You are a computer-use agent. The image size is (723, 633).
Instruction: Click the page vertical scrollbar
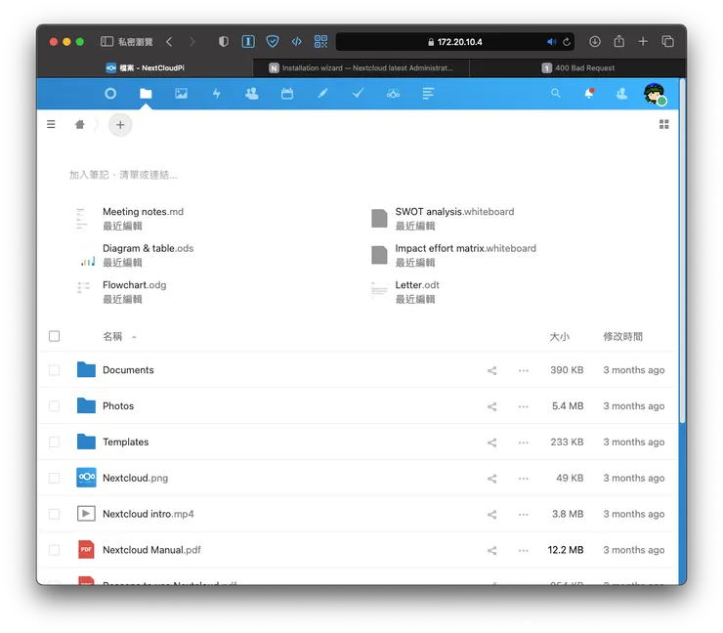tap(682, 251)
